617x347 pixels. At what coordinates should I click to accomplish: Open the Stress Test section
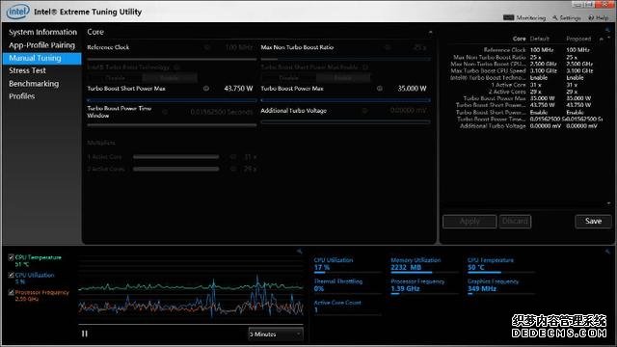coord(28,70)
